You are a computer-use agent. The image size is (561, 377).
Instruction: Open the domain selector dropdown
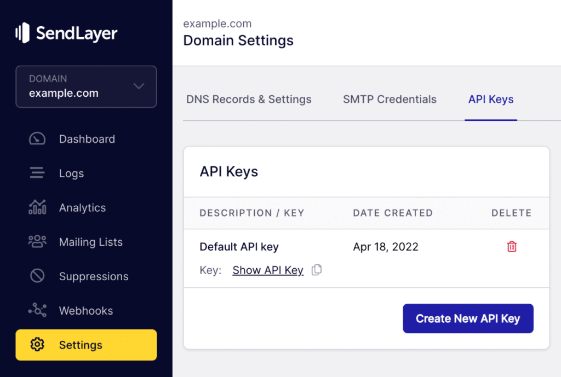point(86,86)
